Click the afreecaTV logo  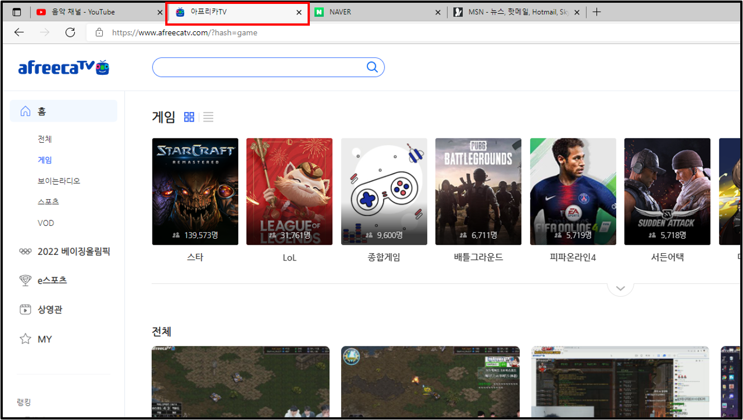(64, 67)
